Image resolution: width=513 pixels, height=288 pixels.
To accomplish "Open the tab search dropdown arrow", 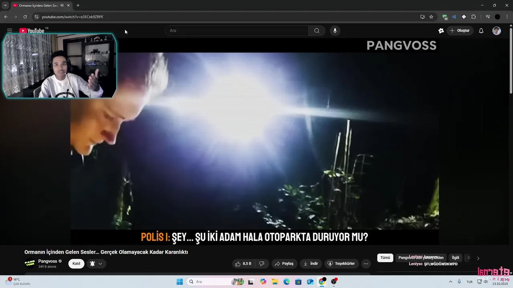I will tap(5, 6).
